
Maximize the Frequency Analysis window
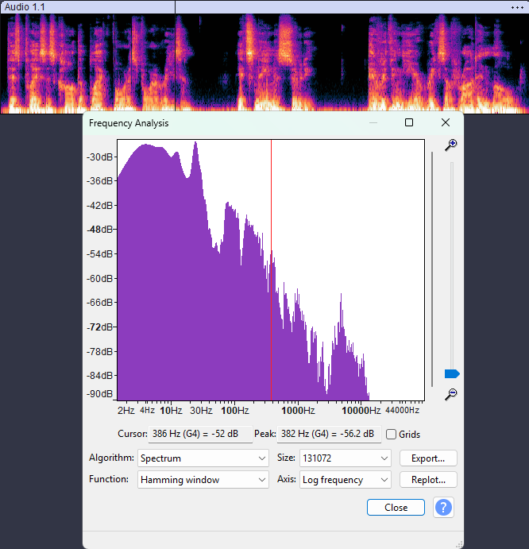409,122
